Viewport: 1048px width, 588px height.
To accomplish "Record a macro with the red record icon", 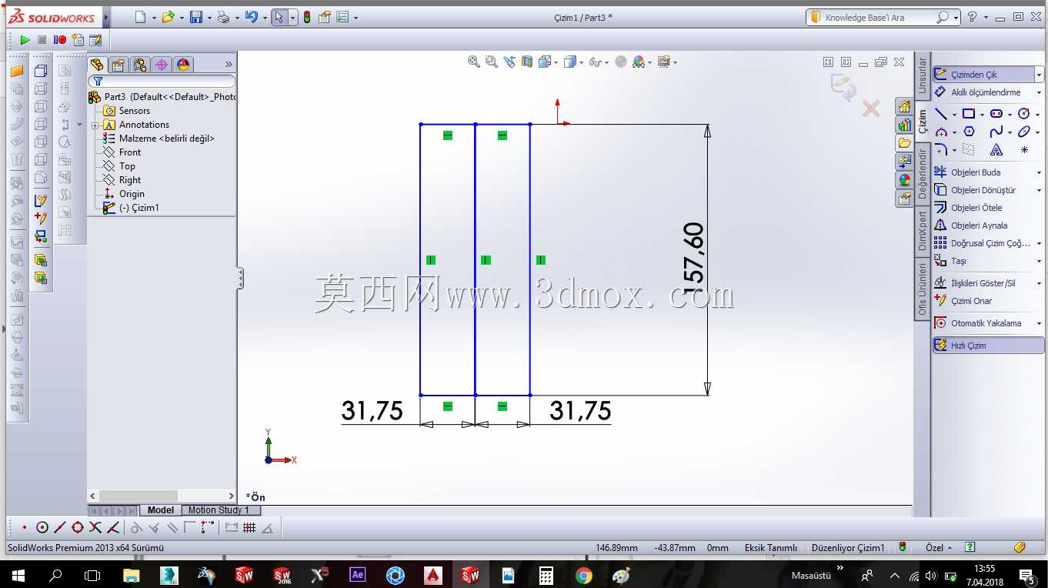I will coord(60,40).
